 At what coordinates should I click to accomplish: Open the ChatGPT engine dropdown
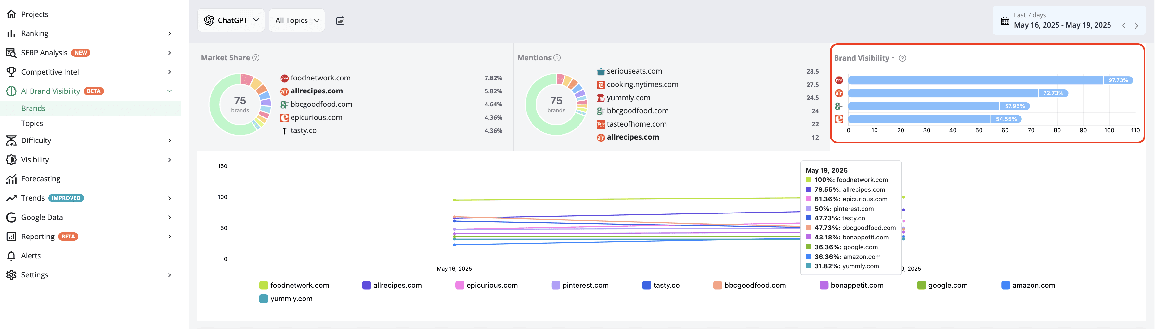231,20
